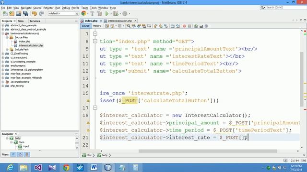The width and height of the screenshot is (307, 172).
Task: Expand Include Path node
Action: click(x=7, y=50)
